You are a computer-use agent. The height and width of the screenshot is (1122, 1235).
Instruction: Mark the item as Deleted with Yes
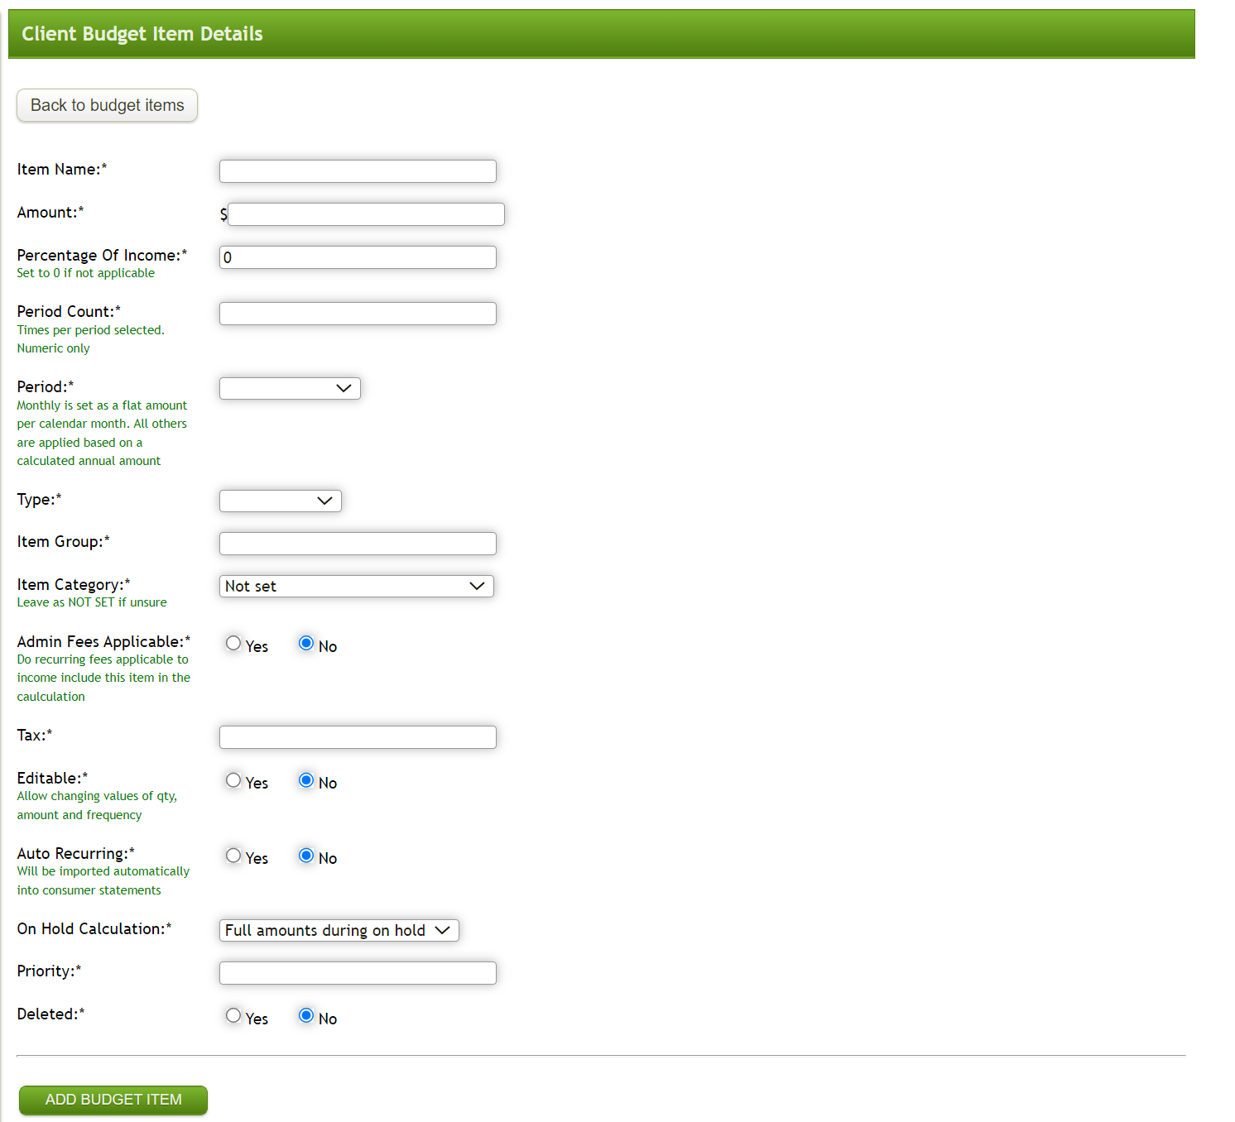[x=233, y=1015]
